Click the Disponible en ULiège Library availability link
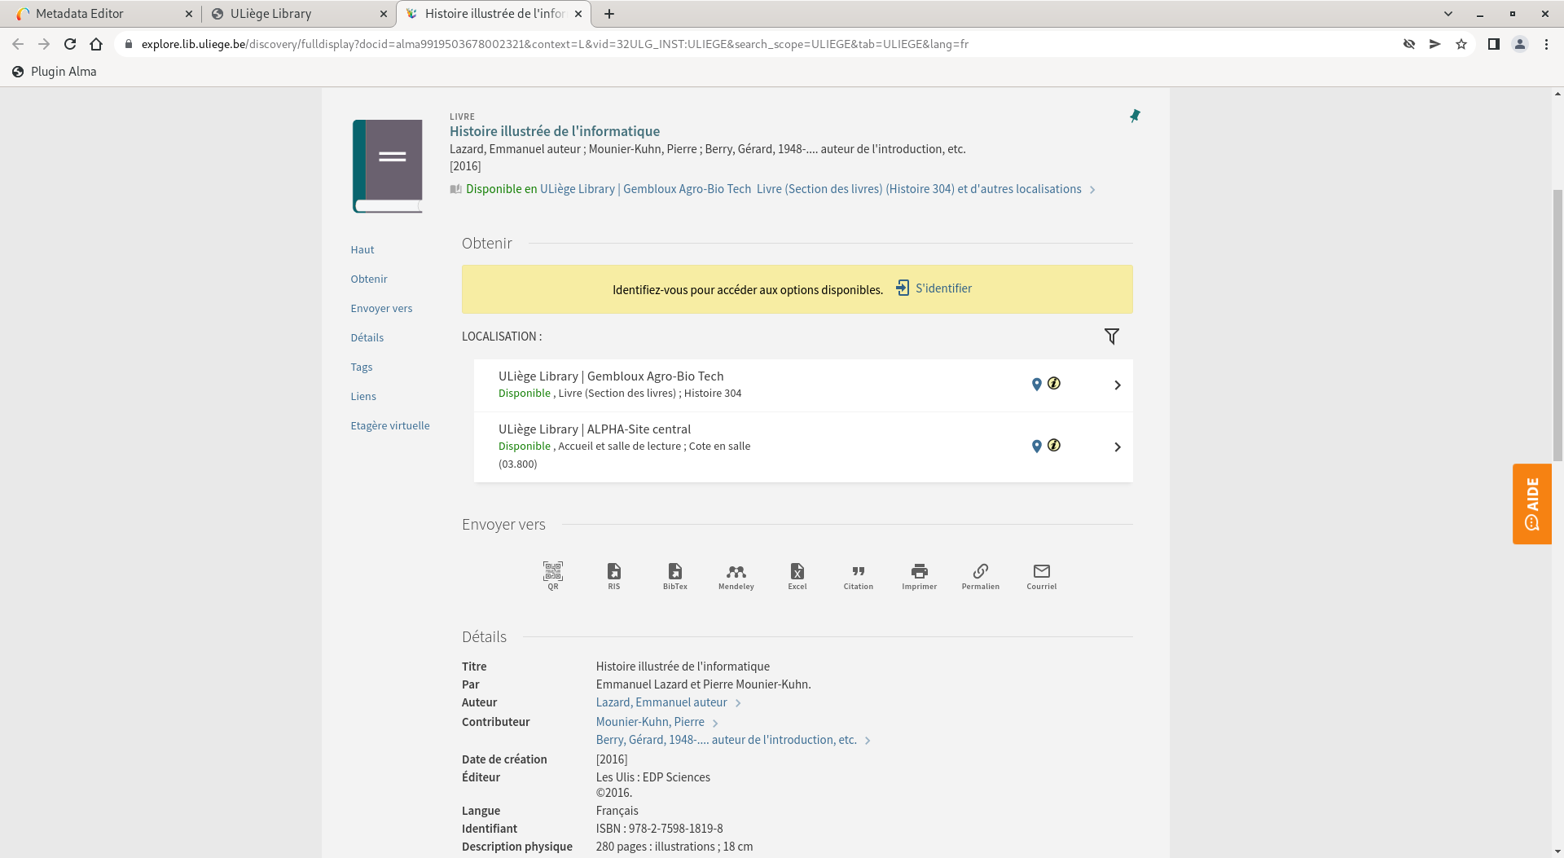Screen dimensions: 1564x858 tap(774, 189)
